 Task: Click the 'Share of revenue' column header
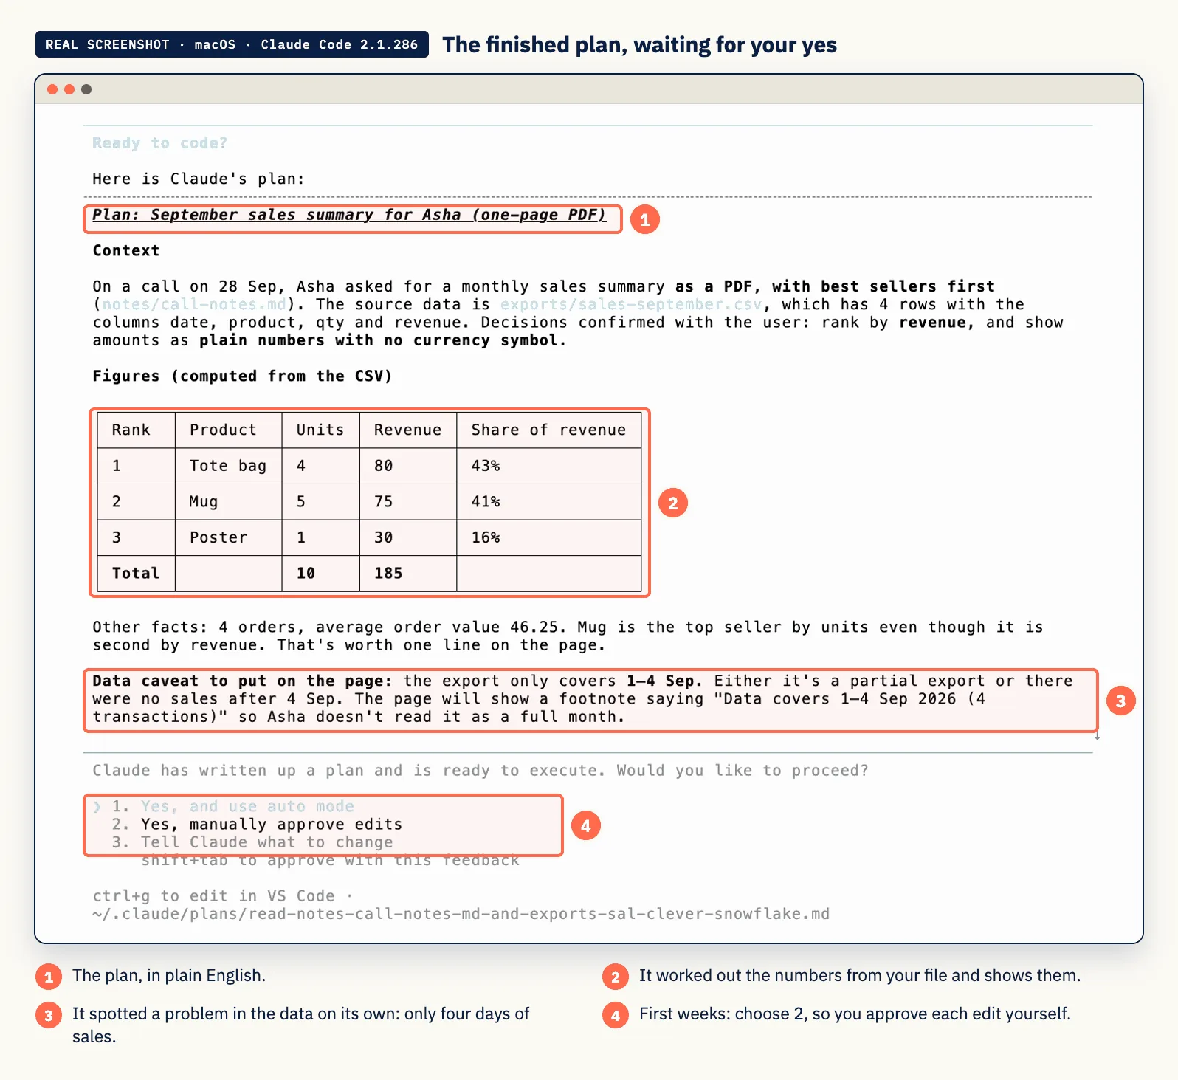[548, 430]
